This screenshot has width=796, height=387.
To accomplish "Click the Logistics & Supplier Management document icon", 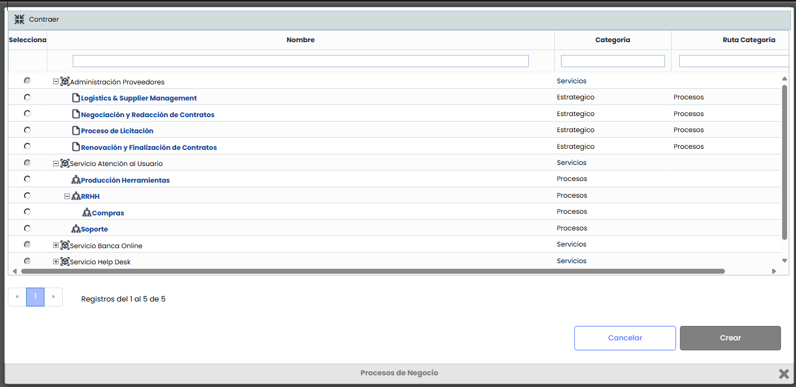I will pyautogui.click(x=76, y=98).
